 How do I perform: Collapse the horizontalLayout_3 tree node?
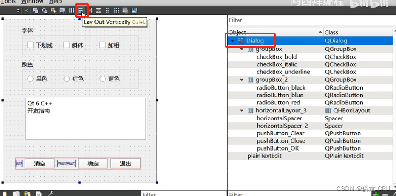[x=242, y=110]
